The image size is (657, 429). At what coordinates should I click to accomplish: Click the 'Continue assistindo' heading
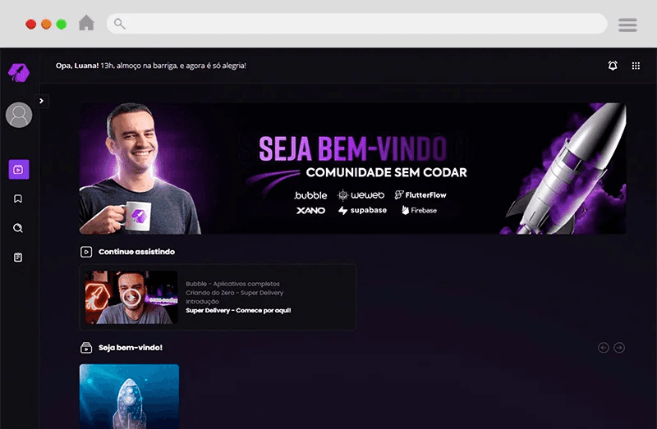(136, 252)
